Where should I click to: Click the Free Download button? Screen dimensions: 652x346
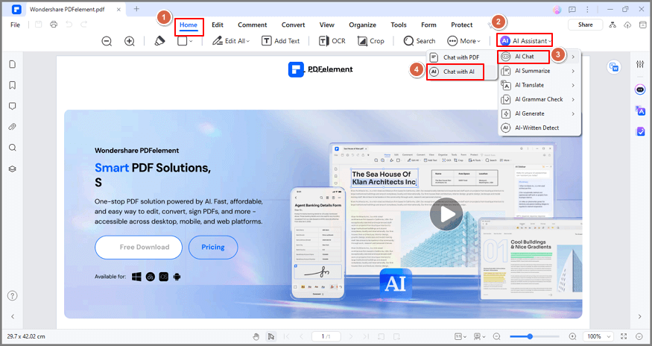tap(139, 248)
